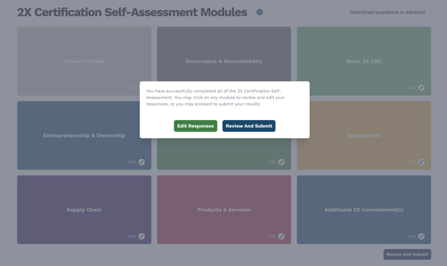Select the Products & Services module card
Image resolution: width=447 pixels, height=266 pixels.
[224, 210]
